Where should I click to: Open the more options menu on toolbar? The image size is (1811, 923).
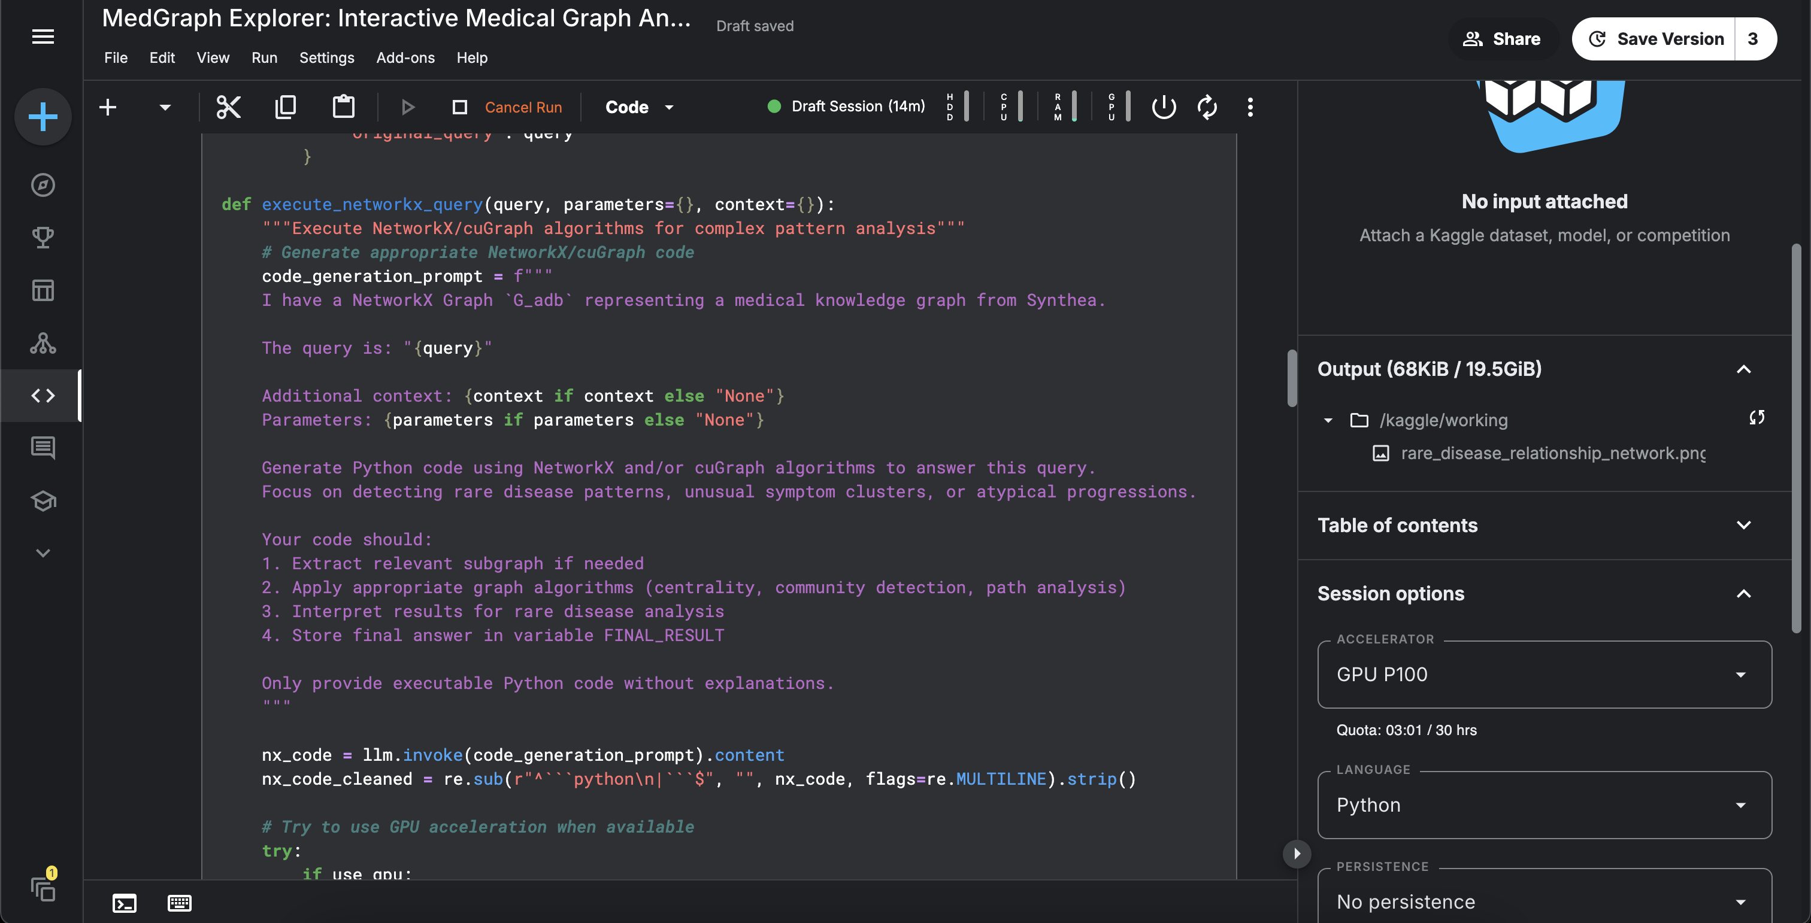(1250, 107)
